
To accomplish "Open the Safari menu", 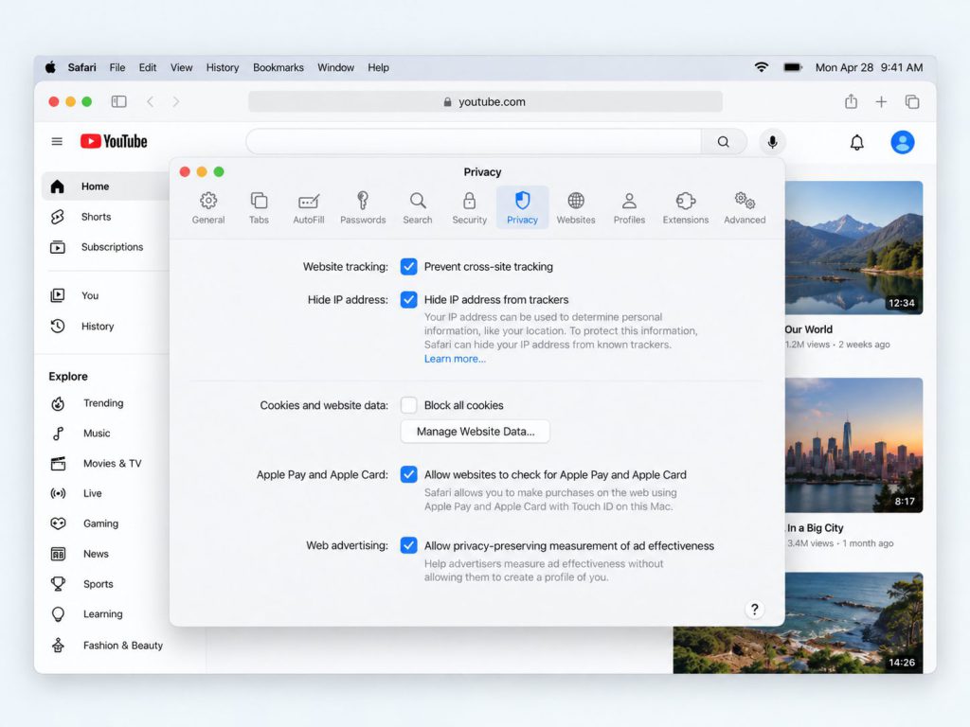I will tap(81, 67).
